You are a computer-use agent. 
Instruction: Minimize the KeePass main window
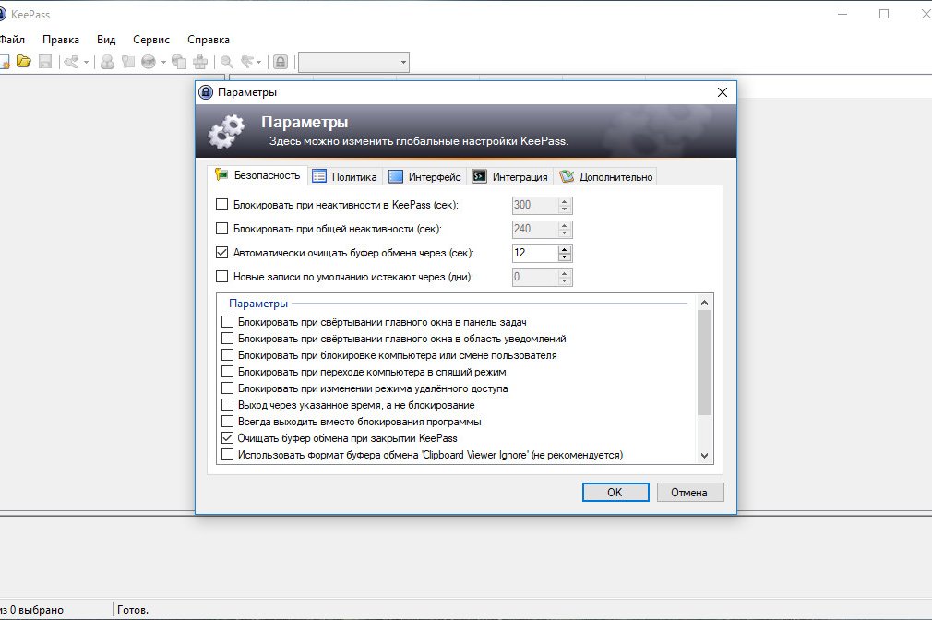tap(842, 14)
